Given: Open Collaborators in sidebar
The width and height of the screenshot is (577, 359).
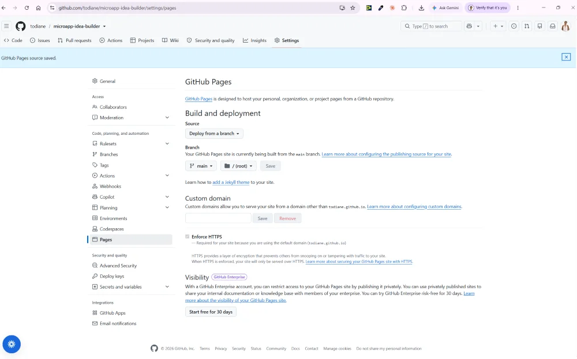Looking at the screenshot, I should [x=132, y=107].
